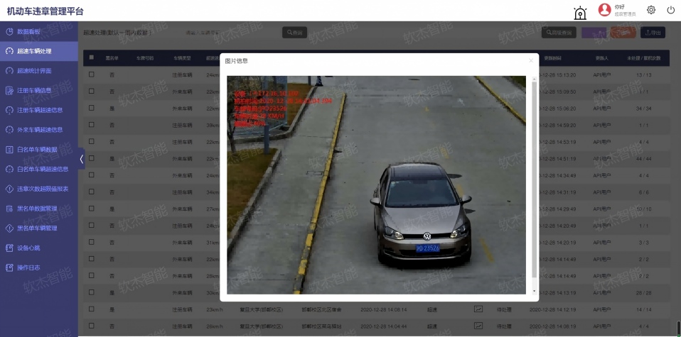Viewport: 681px width, 337px height.
Task: Open 超速车辆处理 in the sidebar
Action: (39, 51)
